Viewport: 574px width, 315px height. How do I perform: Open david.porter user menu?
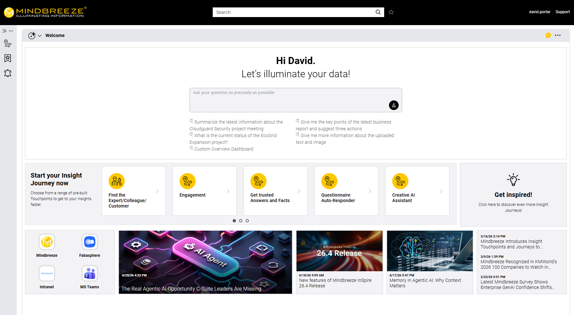[540, 12]
